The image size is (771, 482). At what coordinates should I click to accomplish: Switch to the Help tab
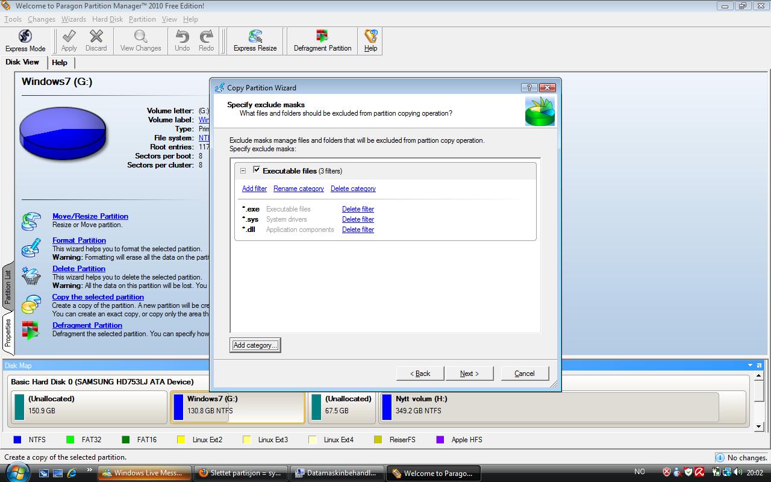[60, 63]
